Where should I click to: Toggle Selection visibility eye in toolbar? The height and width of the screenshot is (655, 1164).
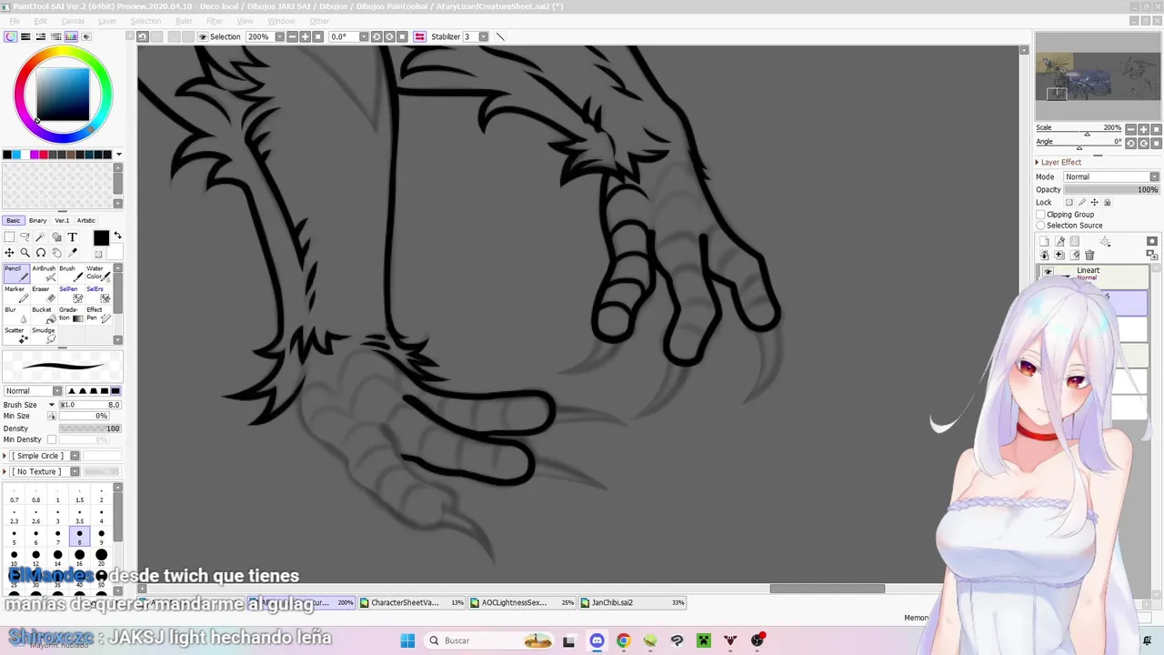[x=202, y=36]
